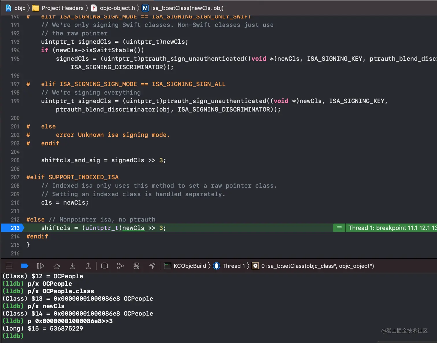Click the 'cls = newCls;' statement
437x343 pixels.
pyautogui.click(x=65, y=203)
